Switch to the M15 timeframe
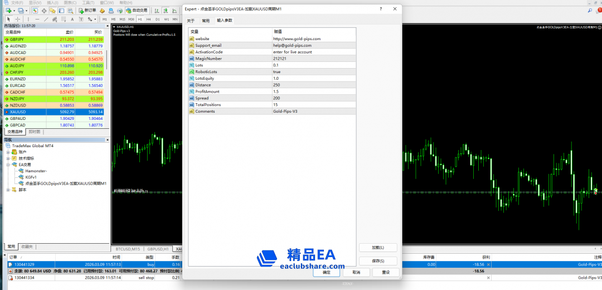This screenshot has height=290, width=602. pyautogui.click(x=122, y=19)
